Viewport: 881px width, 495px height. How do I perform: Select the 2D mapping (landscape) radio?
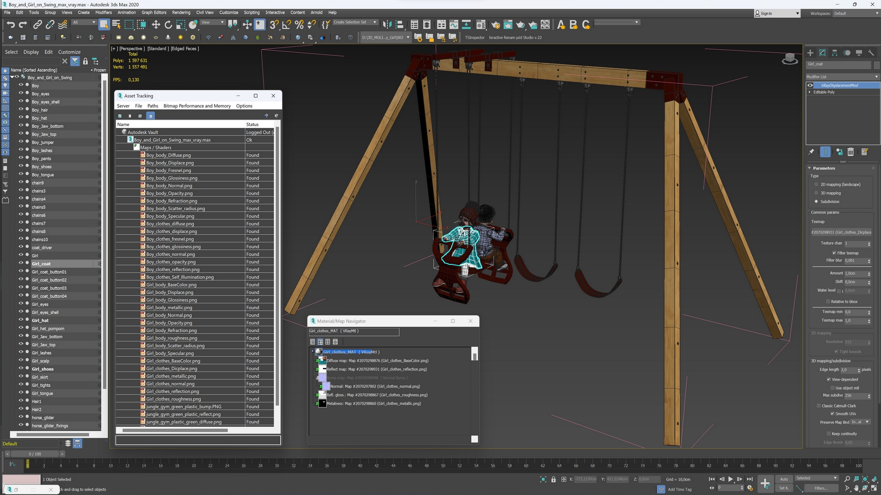(x=816, y=184)
